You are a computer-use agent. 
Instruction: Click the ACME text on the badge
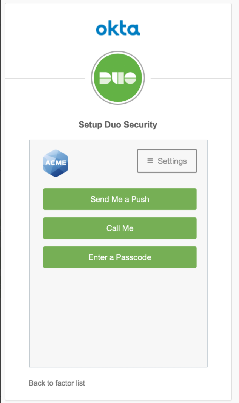pos(56,163)
